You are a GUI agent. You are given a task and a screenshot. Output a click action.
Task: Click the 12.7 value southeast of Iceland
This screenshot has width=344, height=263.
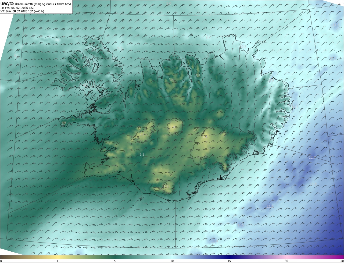click(x=312, y=158)
